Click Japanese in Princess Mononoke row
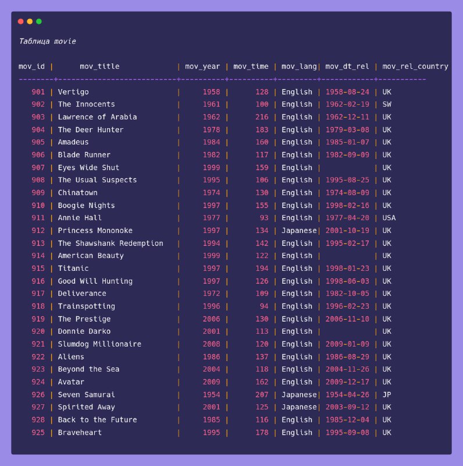This screenshot has height=466, width=463. tap(299, 231)
